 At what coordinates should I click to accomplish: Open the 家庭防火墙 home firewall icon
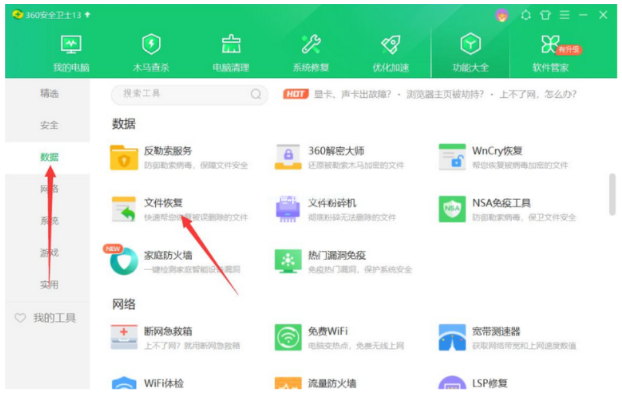click(x=123, y=261)
